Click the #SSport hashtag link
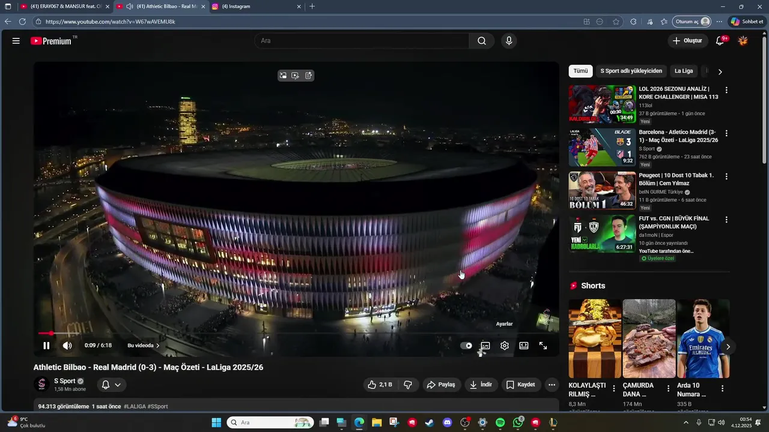769x432 pixels. click(157, 407)
